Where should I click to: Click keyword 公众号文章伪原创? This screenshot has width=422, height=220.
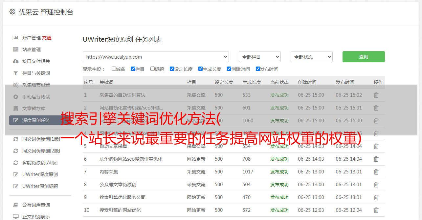tap(118, 185)
